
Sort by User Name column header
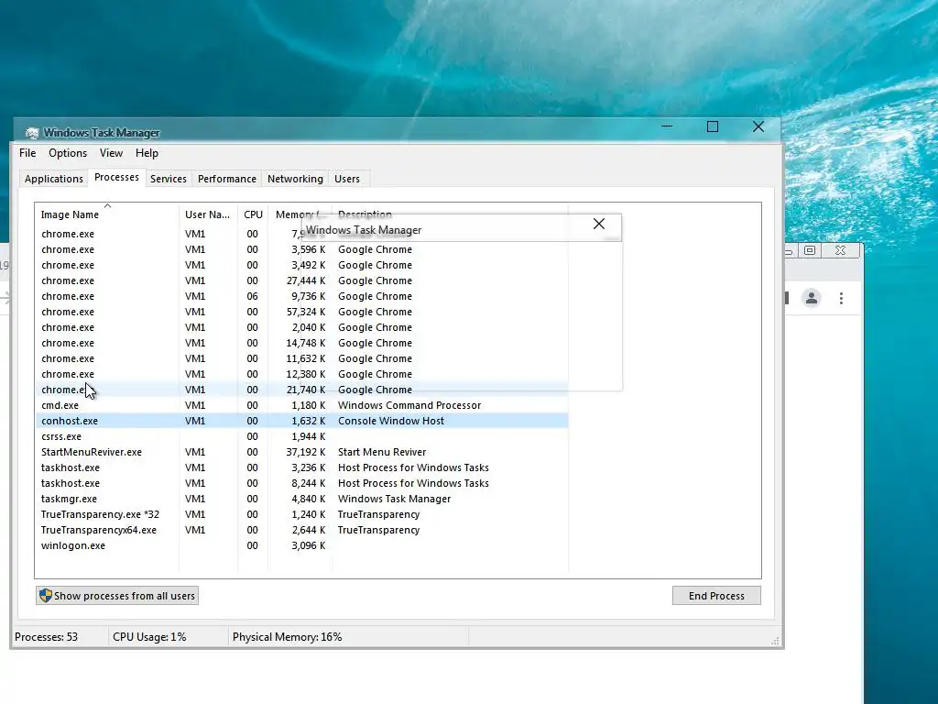click(208, 214)
